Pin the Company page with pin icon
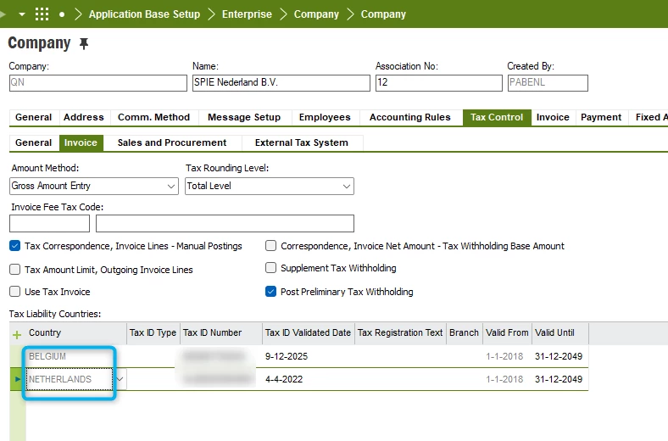This screenshot has width=668, height=441. click(84, 43)
